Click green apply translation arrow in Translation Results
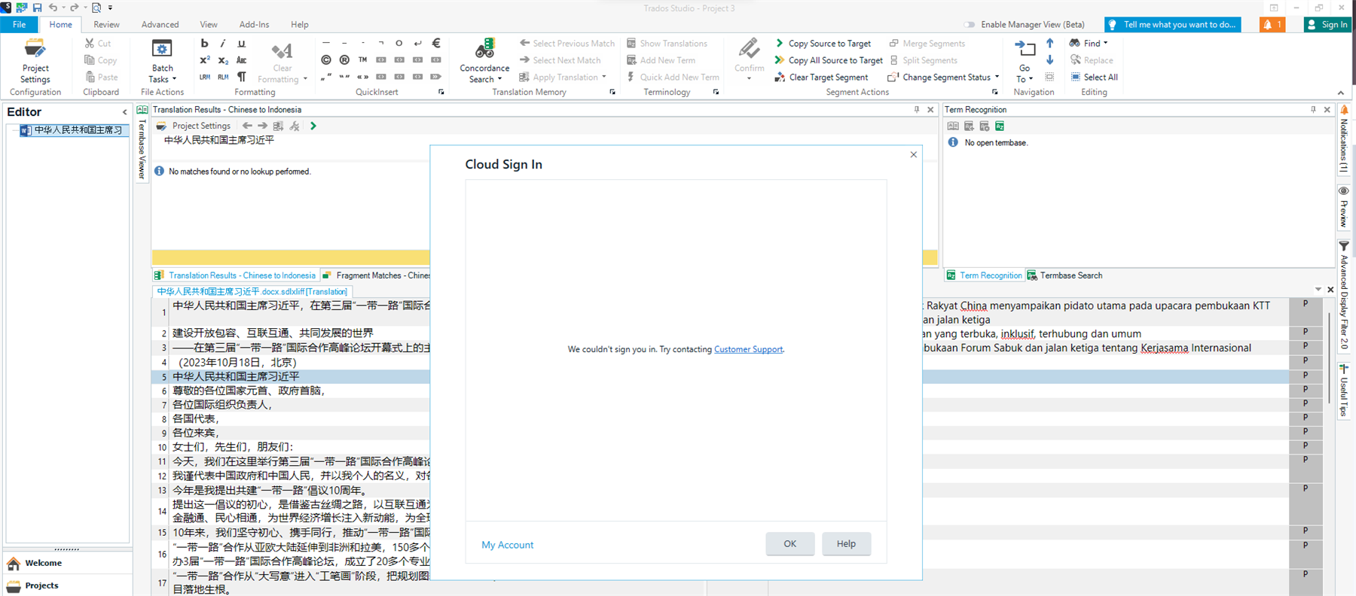Viewport: 1356px width, 596px height. coord(313,126)
